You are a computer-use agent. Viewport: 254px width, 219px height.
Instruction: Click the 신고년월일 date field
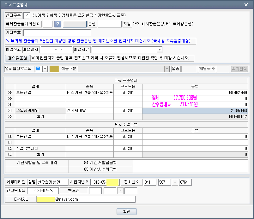(x=43, y=191)
